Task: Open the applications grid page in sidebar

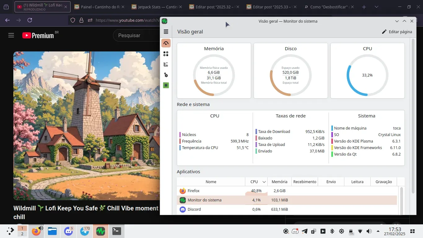Action: [166, 54]
